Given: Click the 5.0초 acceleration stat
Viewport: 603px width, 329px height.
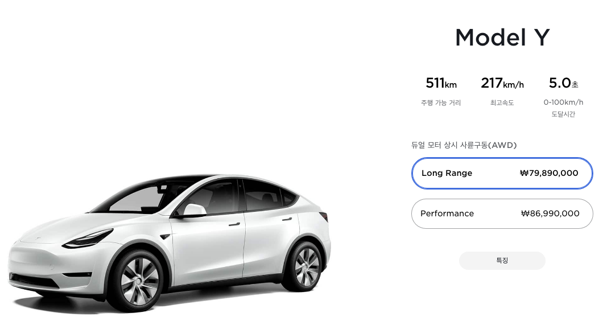Looking at the screenshot, I should (x=563, y=83).
